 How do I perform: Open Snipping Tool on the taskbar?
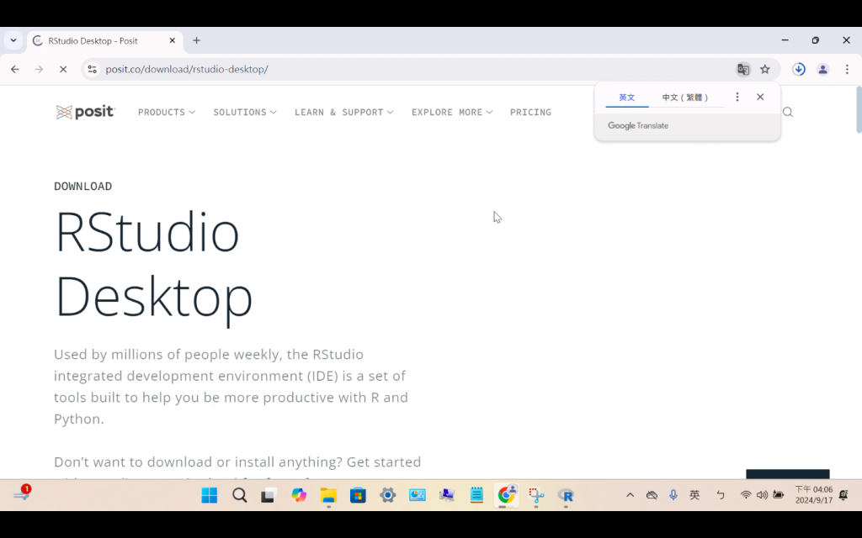coord(536,495)
